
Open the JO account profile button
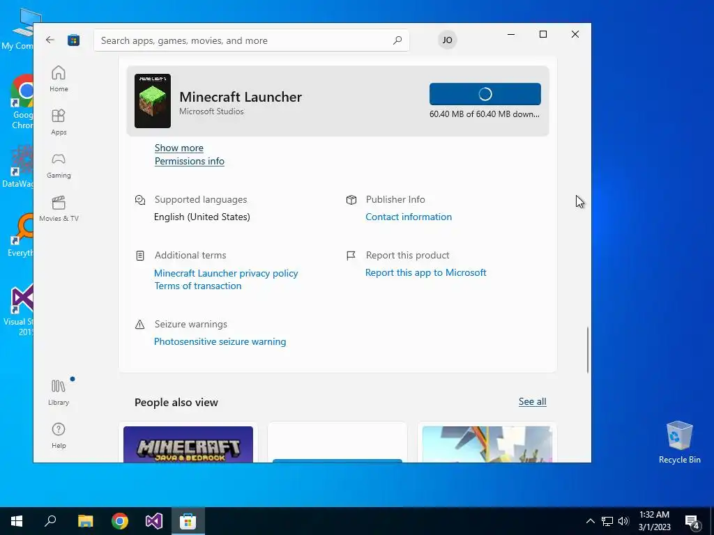[447, 40]
